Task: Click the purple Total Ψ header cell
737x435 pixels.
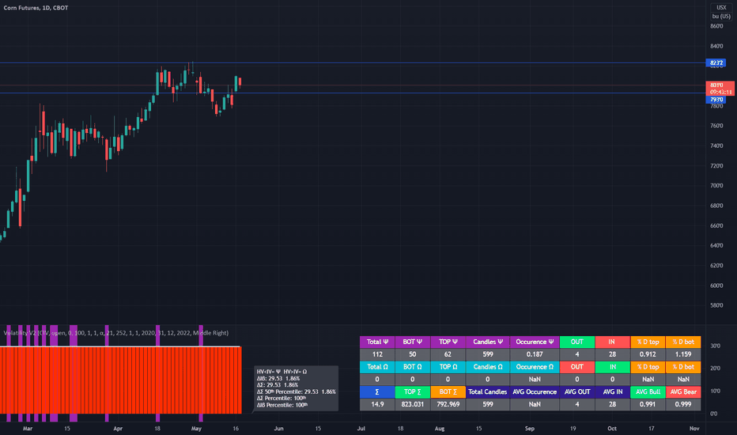Action: pos(377,342)
